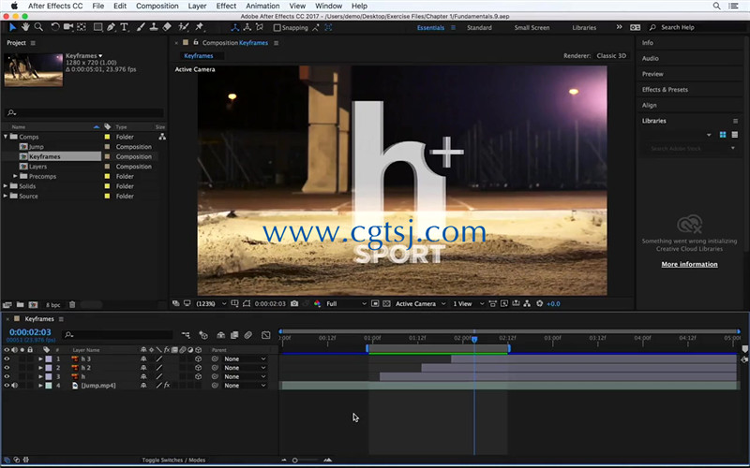Open parent dropdown for layer h 3
The image size is (750, 468).
(x=245, y=358)
